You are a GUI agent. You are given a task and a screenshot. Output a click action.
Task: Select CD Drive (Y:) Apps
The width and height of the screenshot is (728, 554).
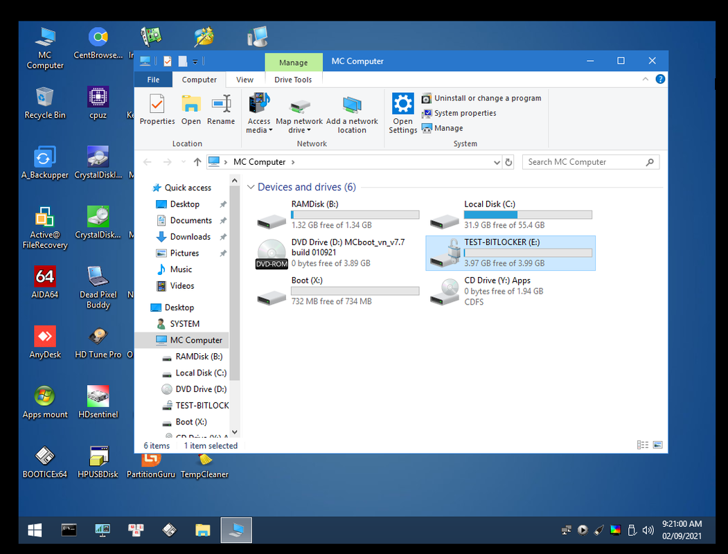click(x=511, y=291)
